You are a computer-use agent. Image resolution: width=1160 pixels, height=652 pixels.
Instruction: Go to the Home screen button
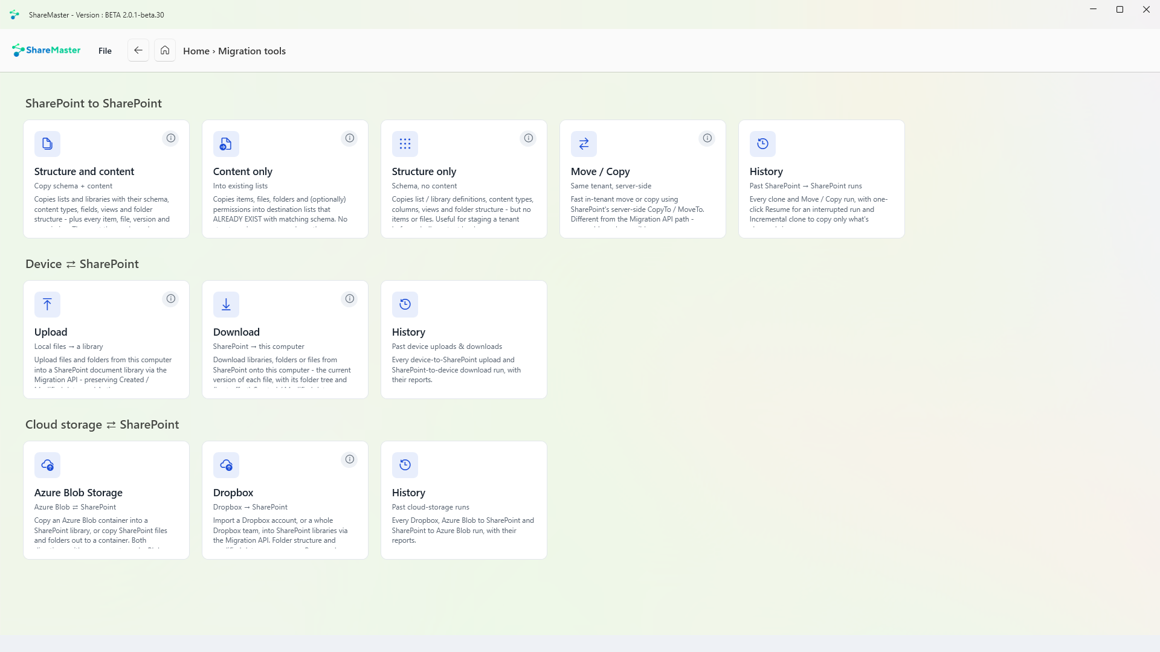165,50
